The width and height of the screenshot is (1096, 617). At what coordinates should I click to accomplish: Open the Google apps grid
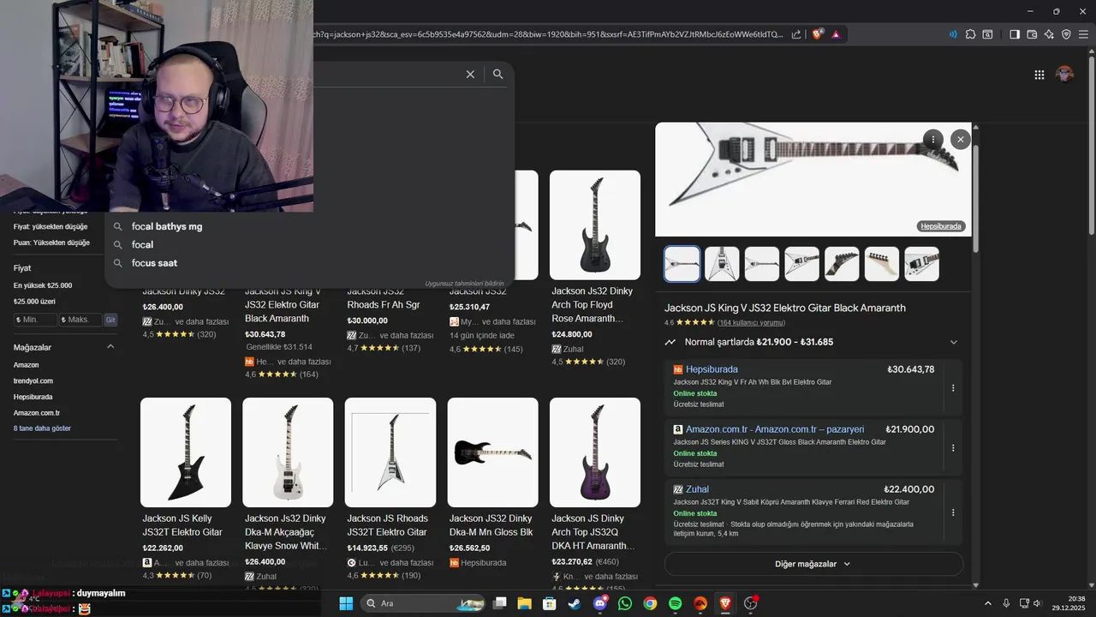(x=1039, y=75)
